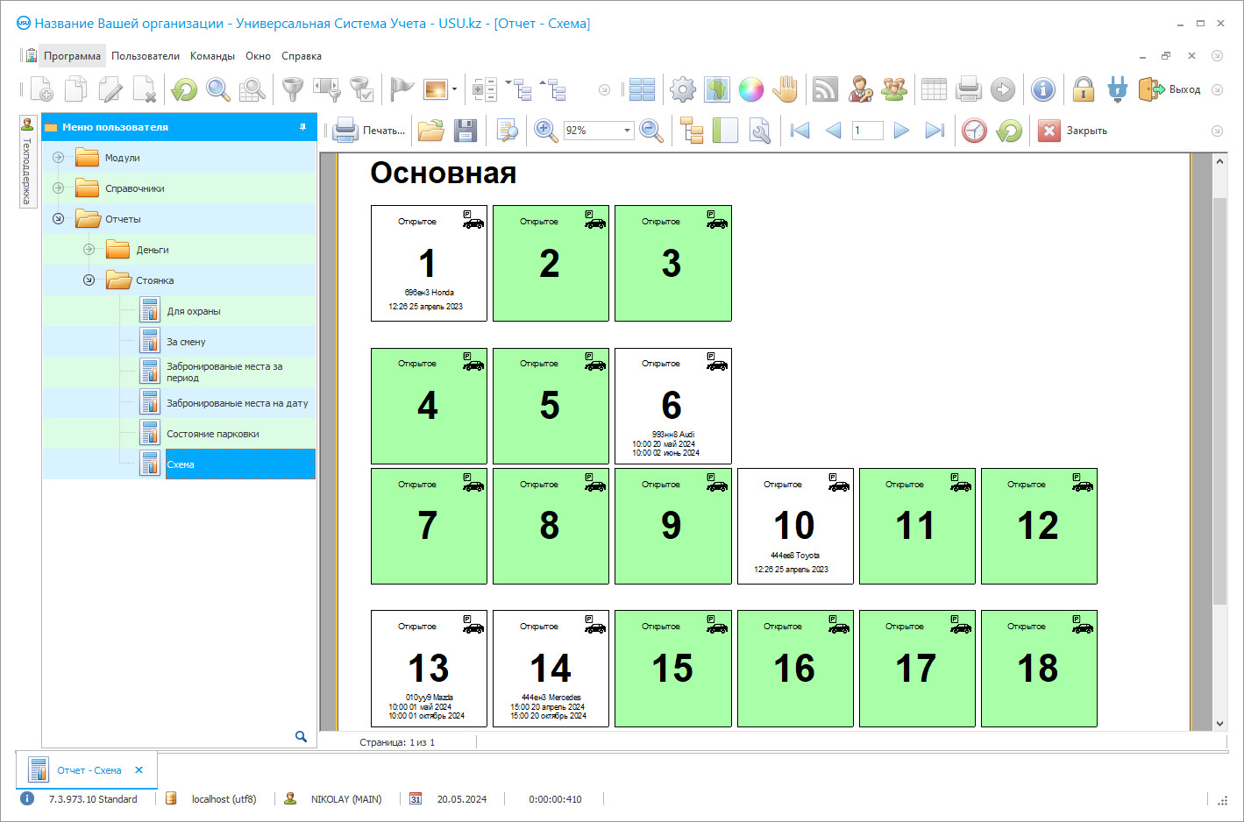This screenshot has width=1244, height=822.
Task: Click the zoom in magnifier icon
Action: (x=545, y=131)
